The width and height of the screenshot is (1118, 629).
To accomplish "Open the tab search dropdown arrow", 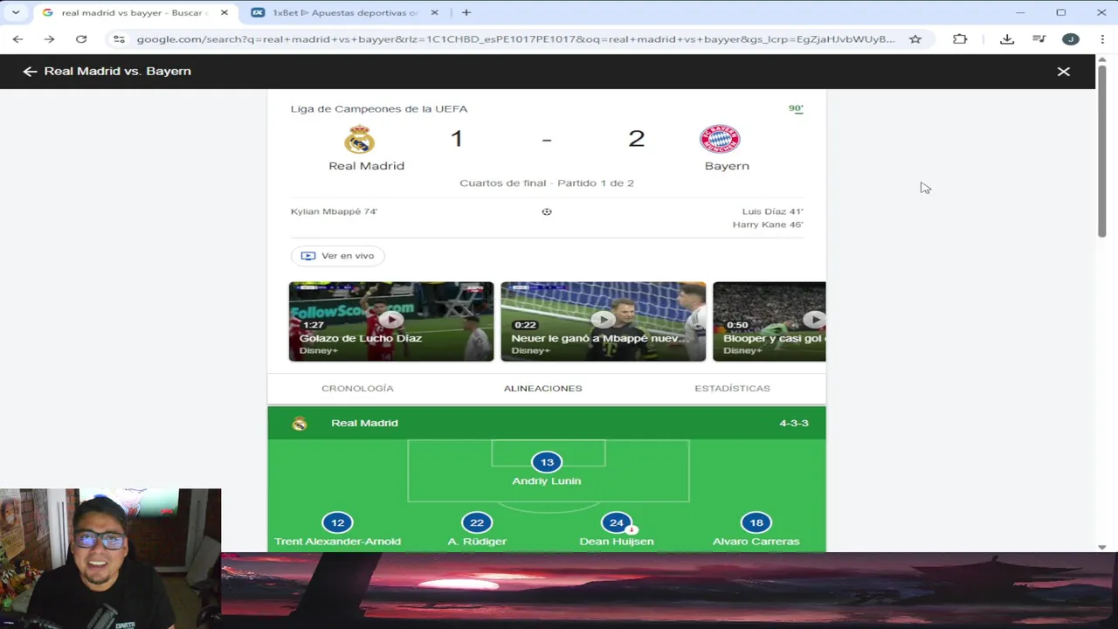I will [15, 12].
